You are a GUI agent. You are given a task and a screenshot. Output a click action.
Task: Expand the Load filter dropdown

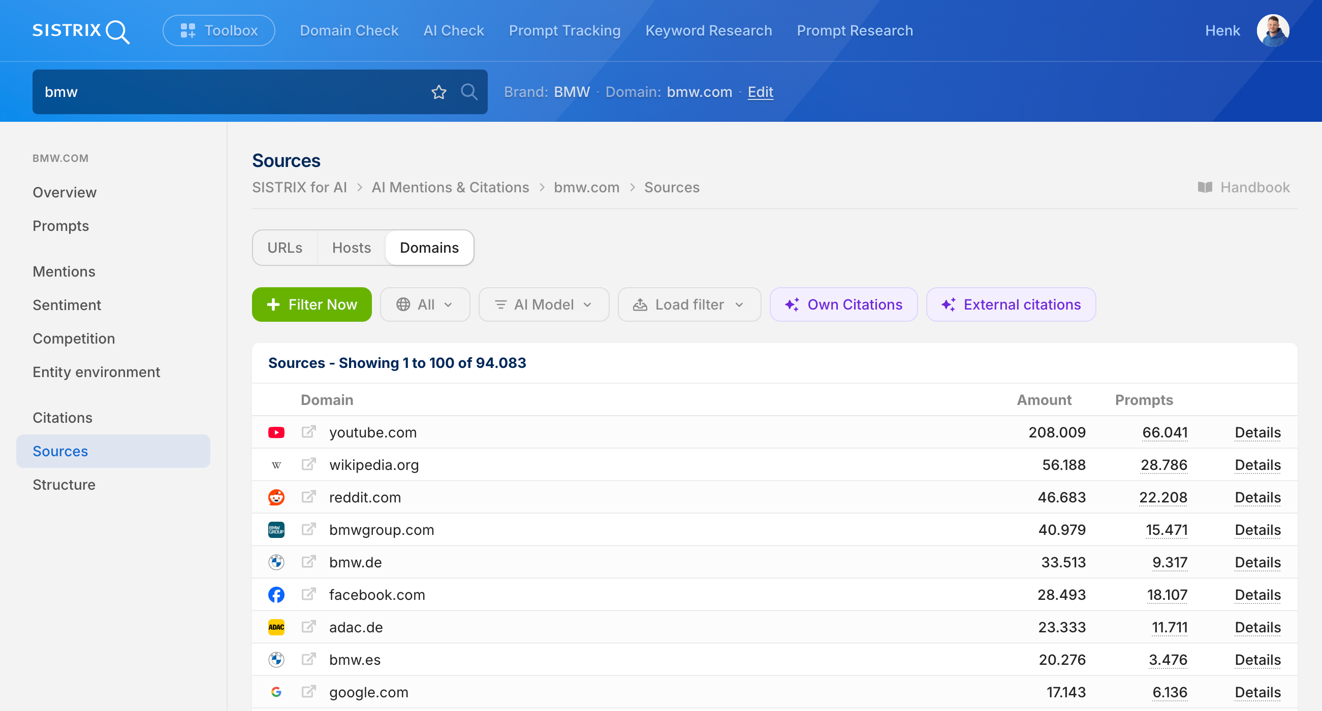pyautogui.click(x=689, y=304)
